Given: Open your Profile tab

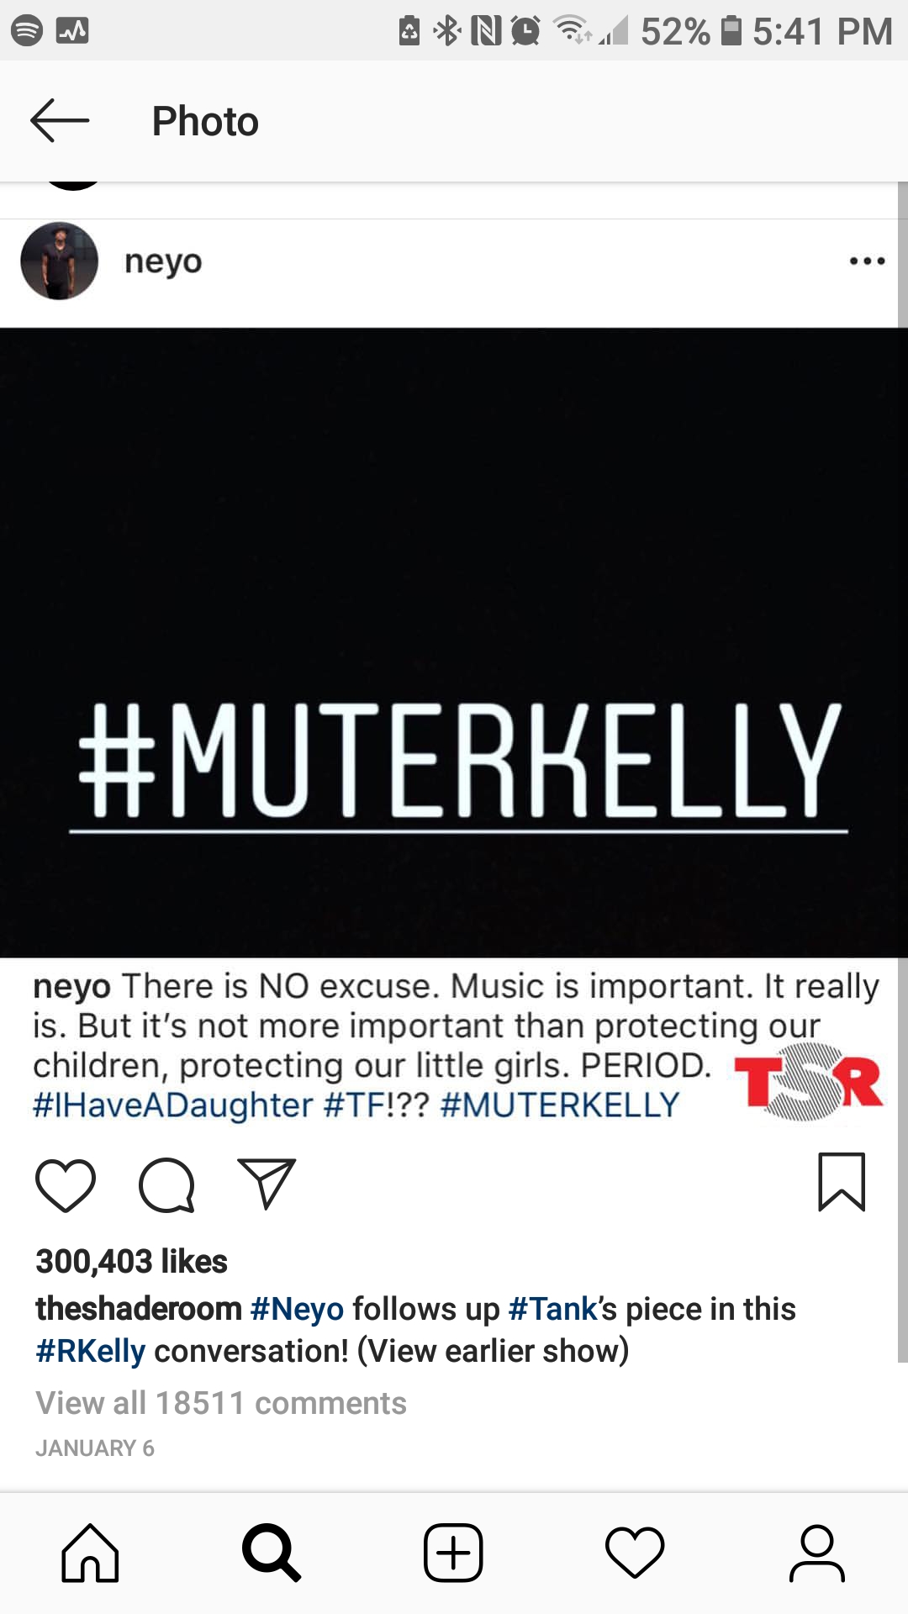Looking at the screenshot, I should coord(816,1553).
